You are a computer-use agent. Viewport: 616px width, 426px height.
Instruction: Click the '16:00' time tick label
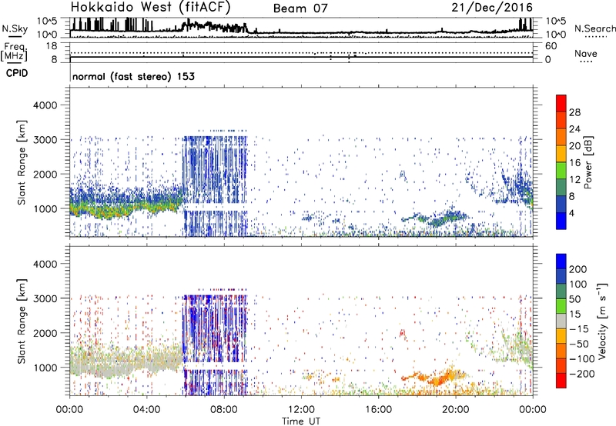coord(378,410)
